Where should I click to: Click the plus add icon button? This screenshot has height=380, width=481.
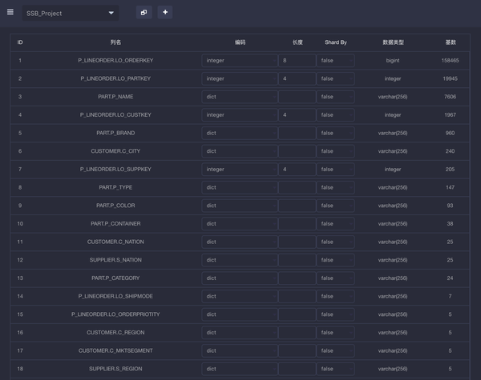(165, 12)
